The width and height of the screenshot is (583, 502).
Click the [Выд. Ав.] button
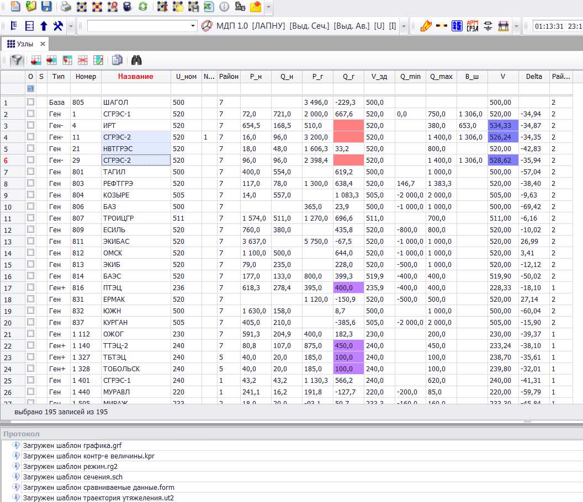click(352, 26)
